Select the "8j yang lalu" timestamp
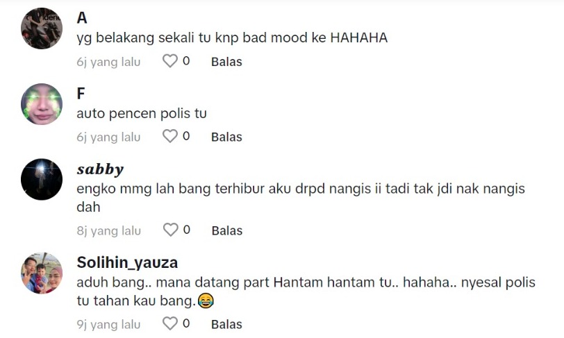Screen dimensions: 564x338 pos(108,230)
